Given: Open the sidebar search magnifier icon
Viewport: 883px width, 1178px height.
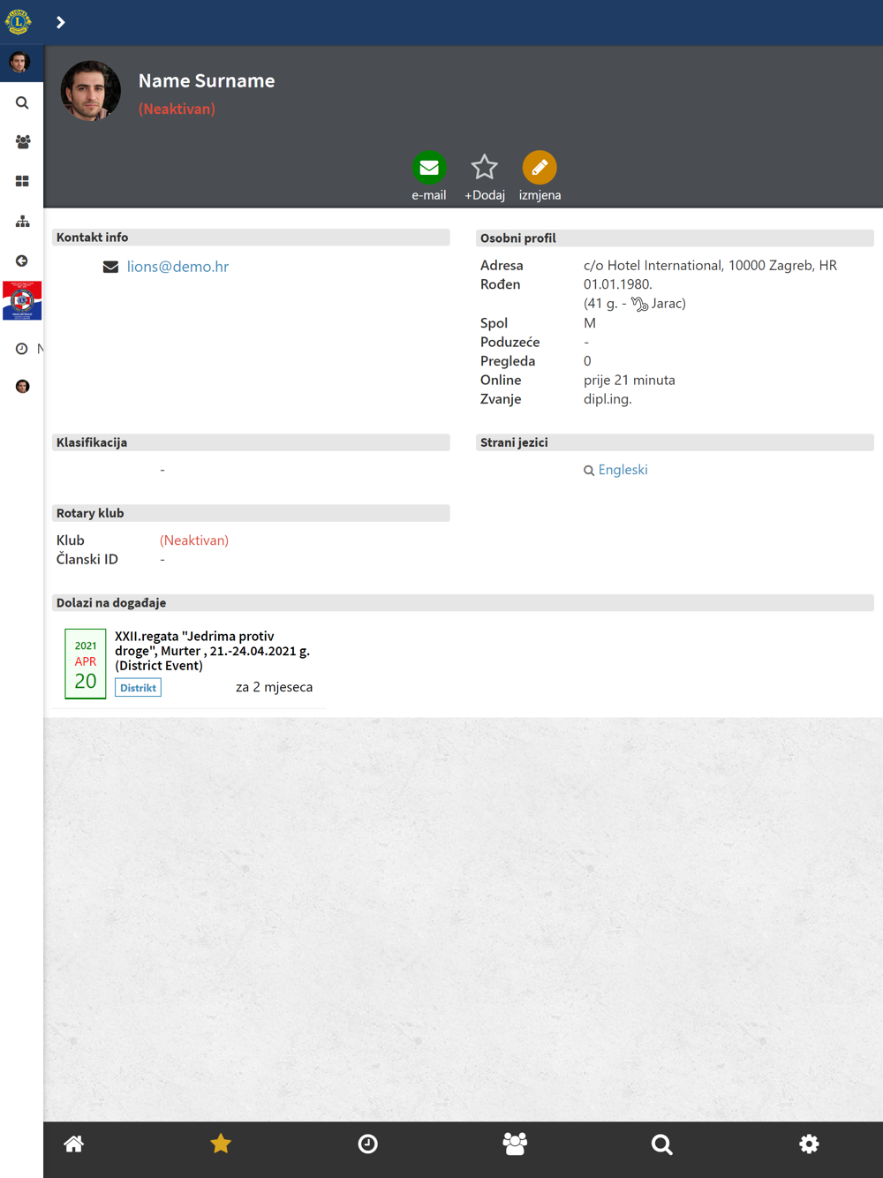Looking at the screenshot, I should pos(22,103).
